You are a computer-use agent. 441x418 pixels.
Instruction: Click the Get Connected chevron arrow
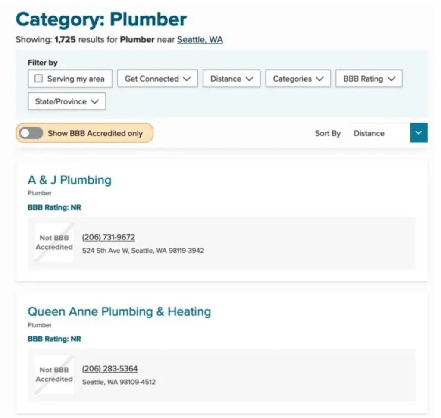[187, 79]
